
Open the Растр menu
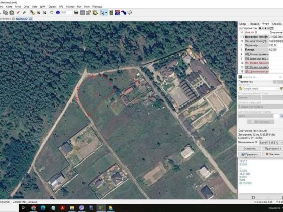pyautogui.click(x=18, y=7)
